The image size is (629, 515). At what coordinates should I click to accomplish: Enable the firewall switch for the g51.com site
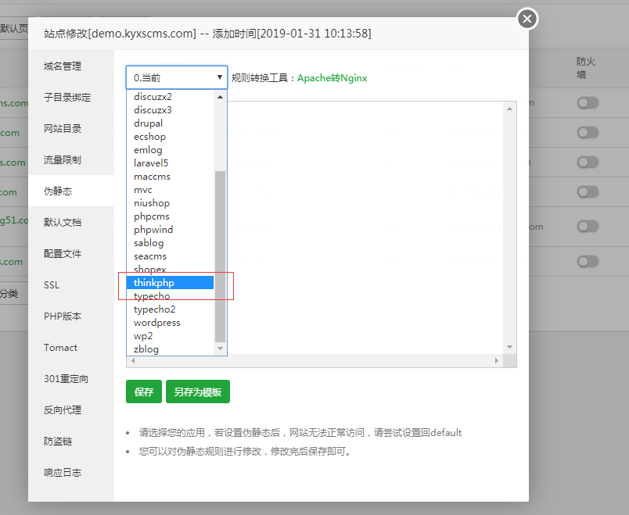pos(588,227)
